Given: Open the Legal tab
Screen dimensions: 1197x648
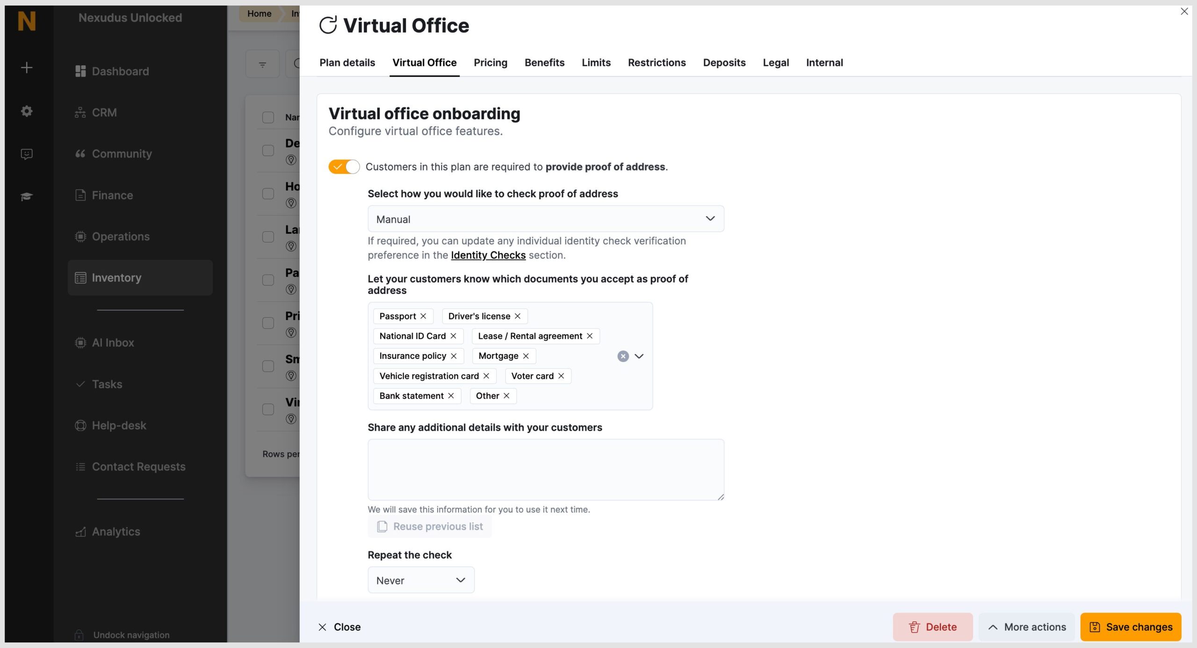Looking at the screenshot, I should (776, 63).
